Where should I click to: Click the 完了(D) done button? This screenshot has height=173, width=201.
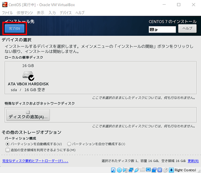coord(15,28)
